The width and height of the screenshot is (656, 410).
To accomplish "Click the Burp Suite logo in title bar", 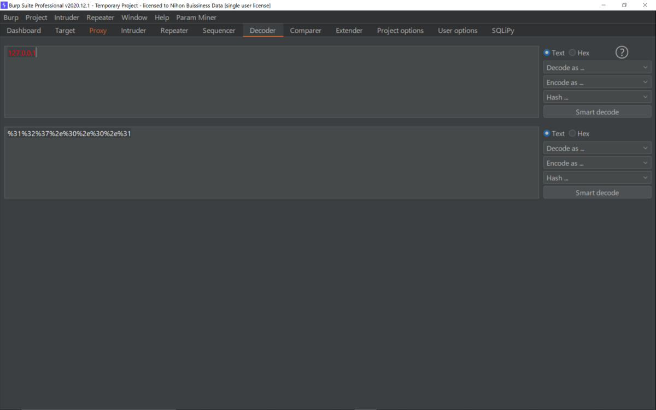I will (4, 5).
